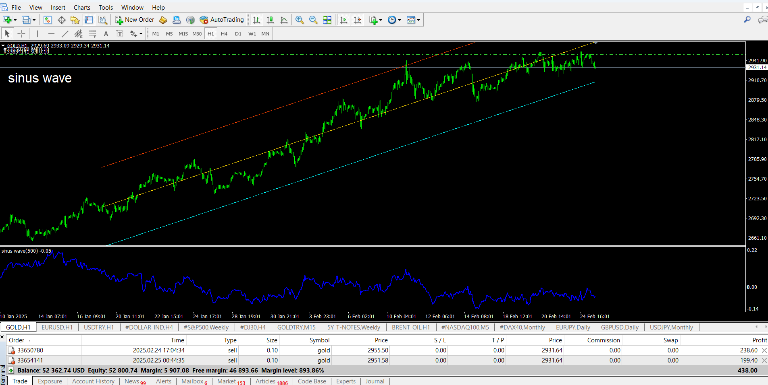
Task: Toggle the Chart Shift icon
Action: [357, 20]
